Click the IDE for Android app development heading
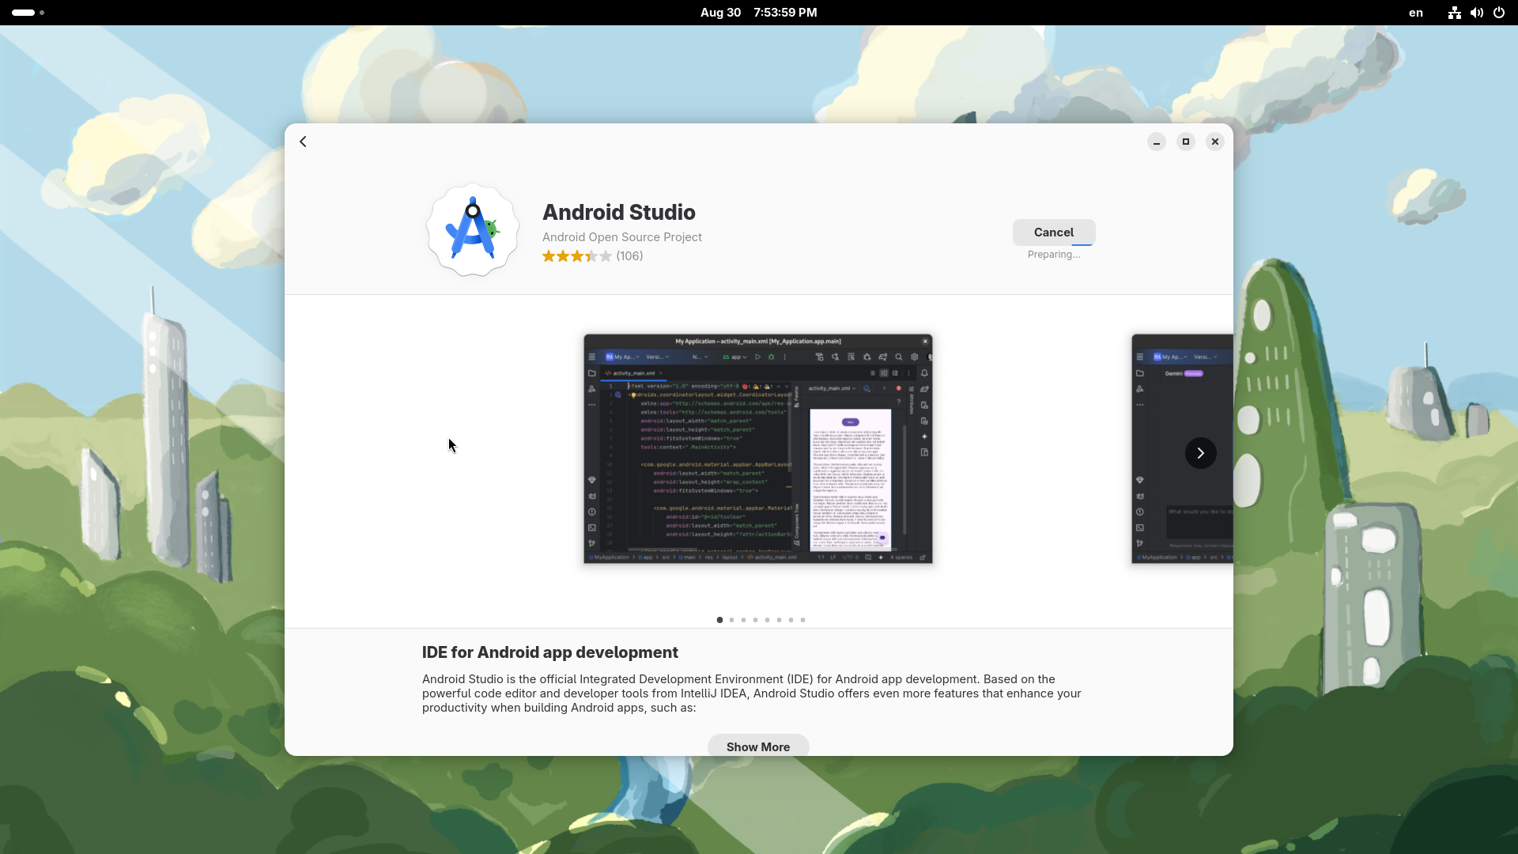The image size is (1518, 854). [x=549, y=652]
